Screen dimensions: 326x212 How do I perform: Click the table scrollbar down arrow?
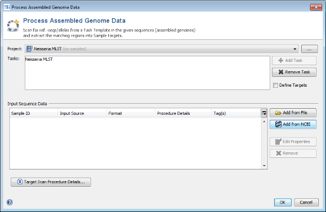coord(264,166)
